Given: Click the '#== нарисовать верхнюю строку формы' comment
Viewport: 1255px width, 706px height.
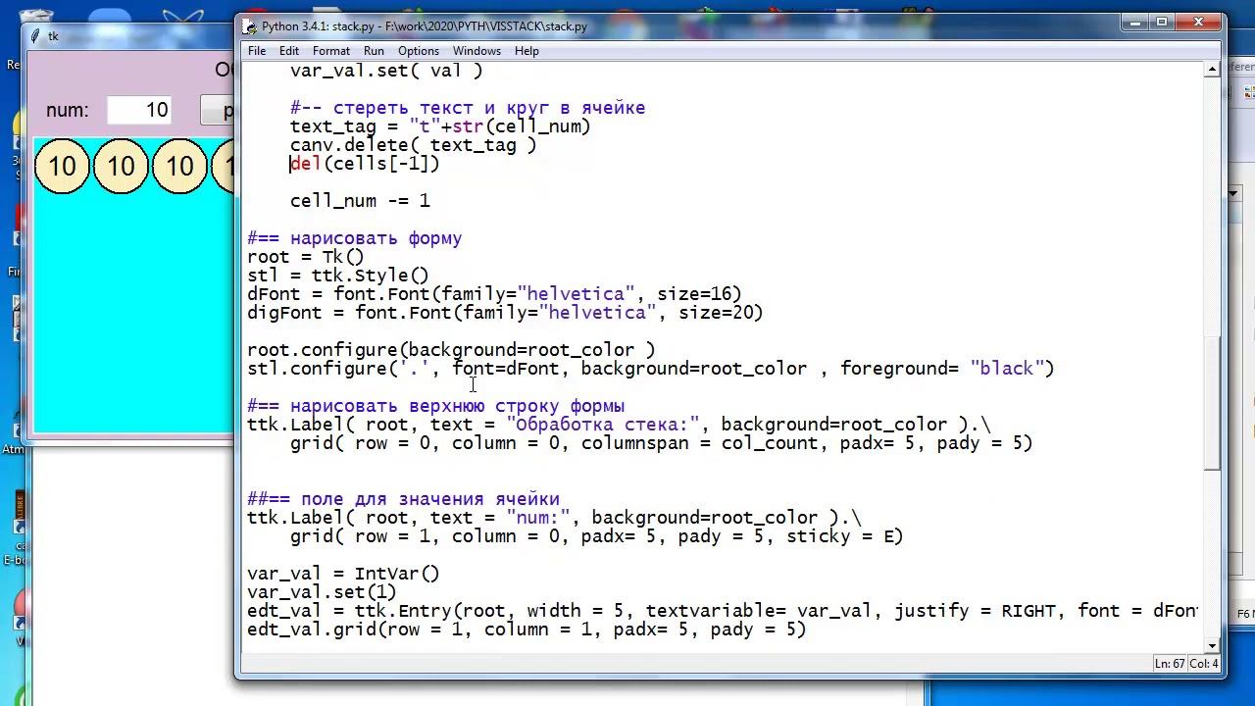Looking at the screenshot, I should click(435, 406).
